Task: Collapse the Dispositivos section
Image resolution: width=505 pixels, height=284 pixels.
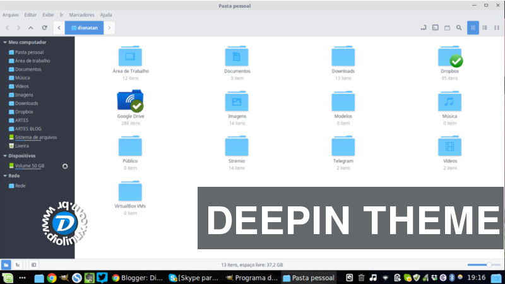Action: [5, 156]
